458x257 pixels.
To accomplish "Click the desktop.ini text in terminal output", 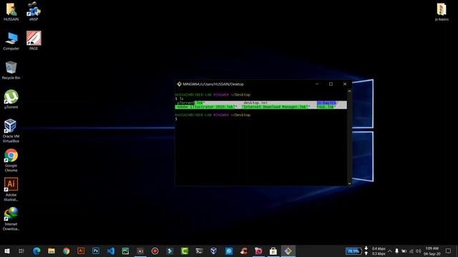I will click(x=255, y=103).
